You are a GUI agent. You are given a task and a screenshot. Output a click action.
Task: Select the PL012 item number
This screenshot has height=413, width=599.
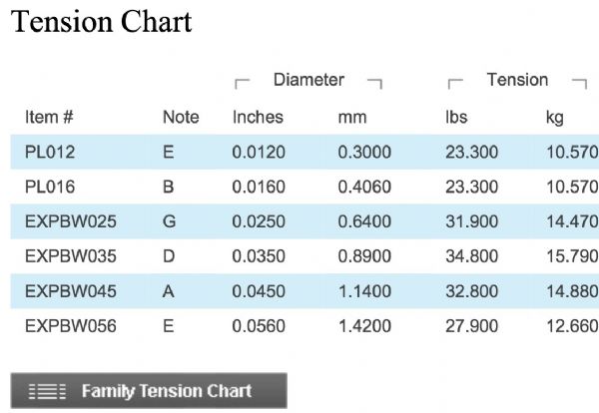coord(50,153)
